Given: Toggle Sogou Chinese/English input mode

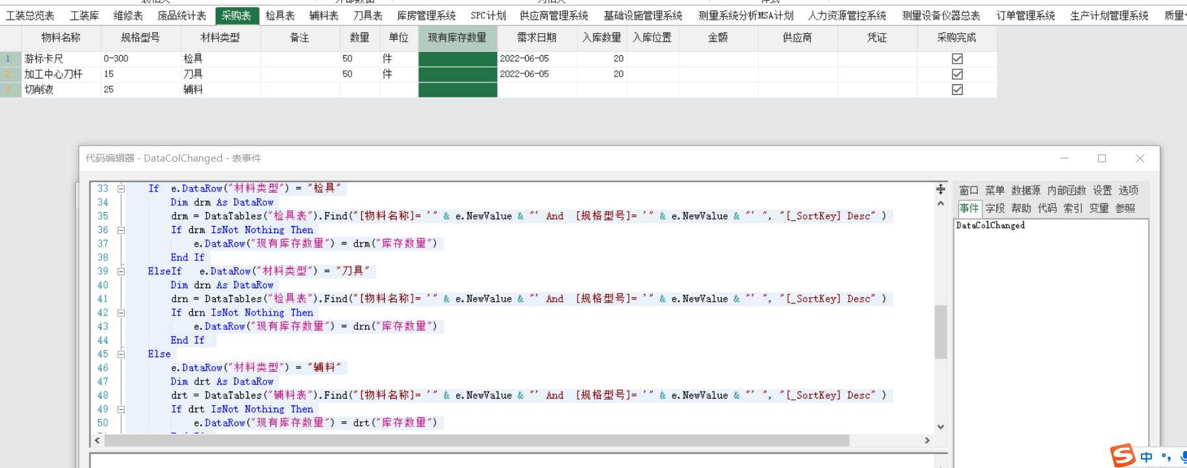Looking at the screenshot, I should (x=1147, y=457).
